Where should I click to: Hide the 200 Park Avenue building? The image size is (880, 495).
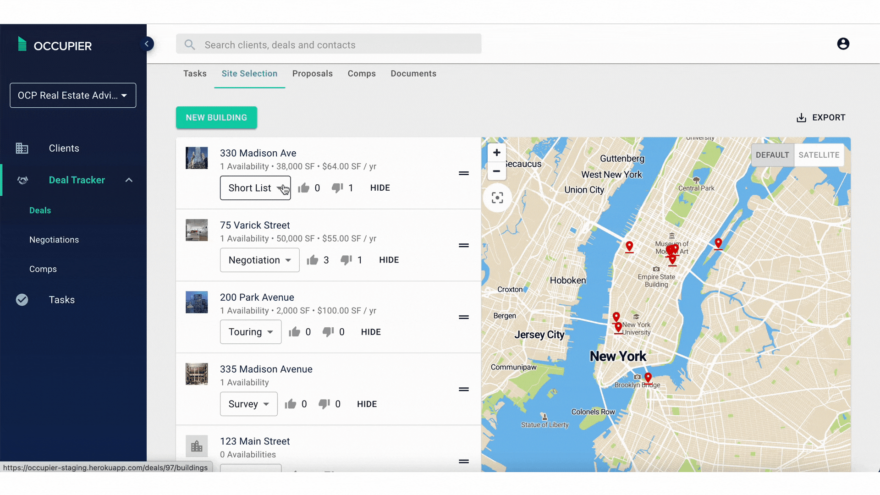pos(371,332)
